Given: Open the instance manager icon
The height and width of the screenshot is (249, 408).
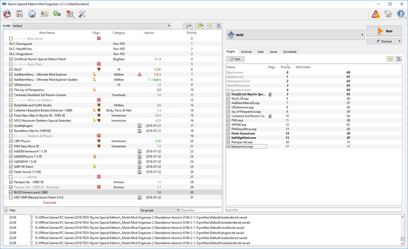Looking at the screenshot, I should (x=7, y=14).
